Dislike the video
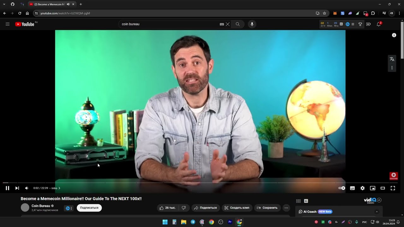The image size is (404, 227). pyautogui.click(x=184, y=208)
